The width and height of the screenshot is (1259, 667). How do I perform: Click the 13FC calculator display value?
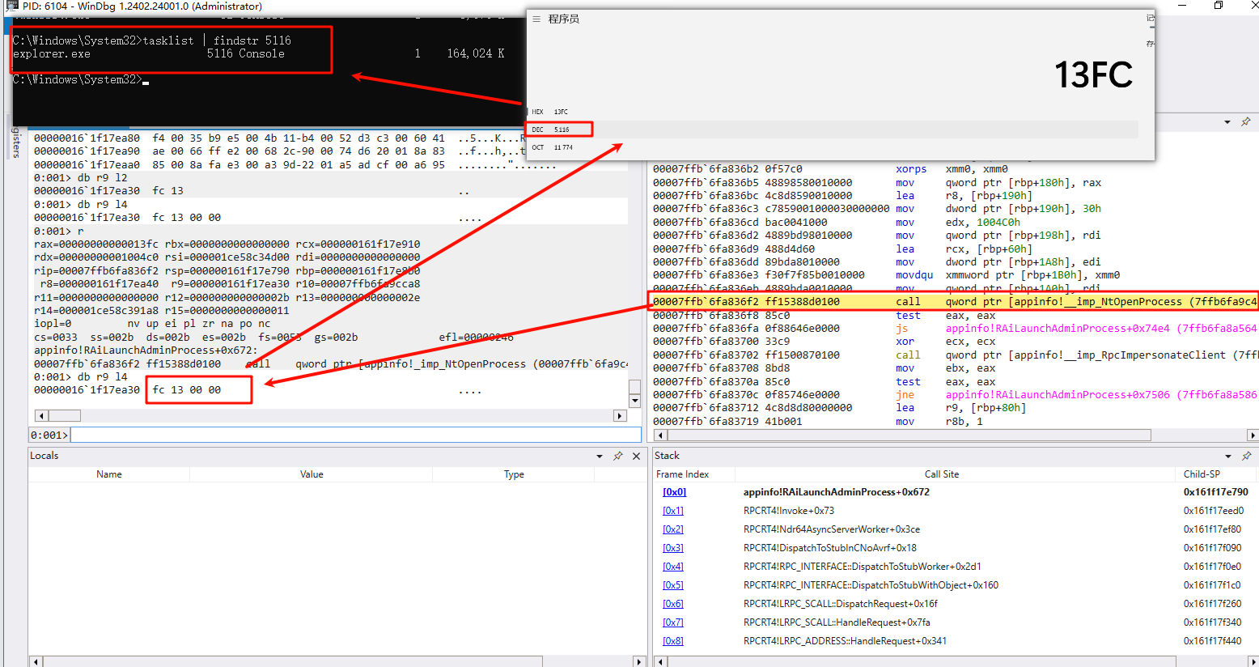tap(1093, 74)
